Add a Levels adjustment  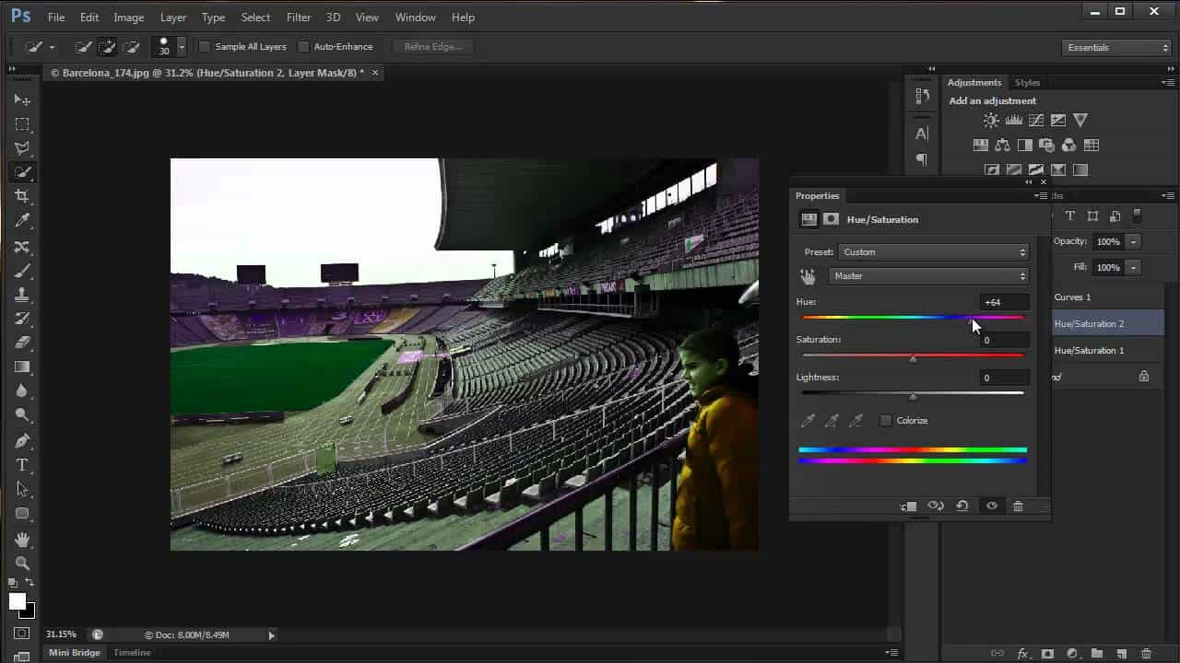pos(1014,120)
